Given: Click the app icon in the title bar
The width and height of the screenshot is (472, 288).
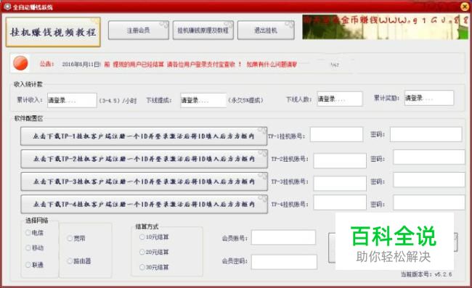Looking at the screenshot, I should (7, 7).
